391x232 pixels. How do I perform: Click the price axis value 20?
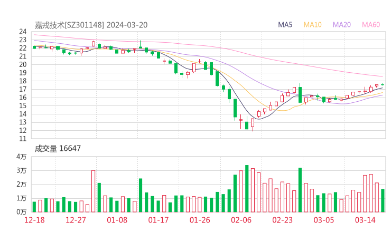(23, 64)
